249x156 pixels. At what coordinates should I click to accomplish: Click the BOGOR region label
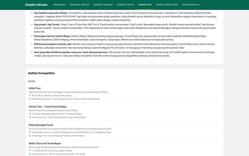[x=32, y=81]
